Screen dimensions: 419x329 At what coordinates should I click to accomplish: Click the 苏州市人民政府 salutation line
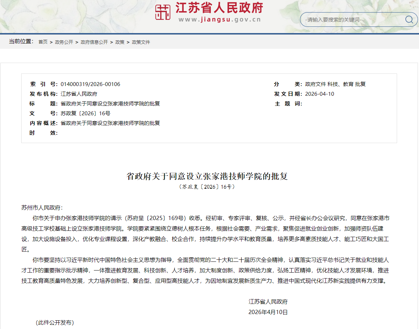tap(42, 208)
